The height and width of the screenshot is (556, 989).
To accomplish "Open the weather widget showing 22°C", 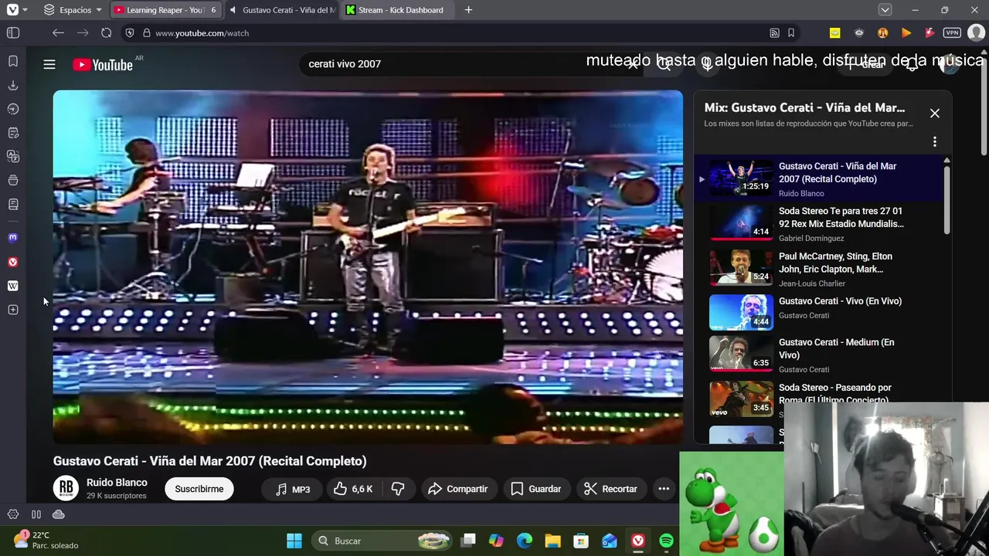I will [48, 540].
